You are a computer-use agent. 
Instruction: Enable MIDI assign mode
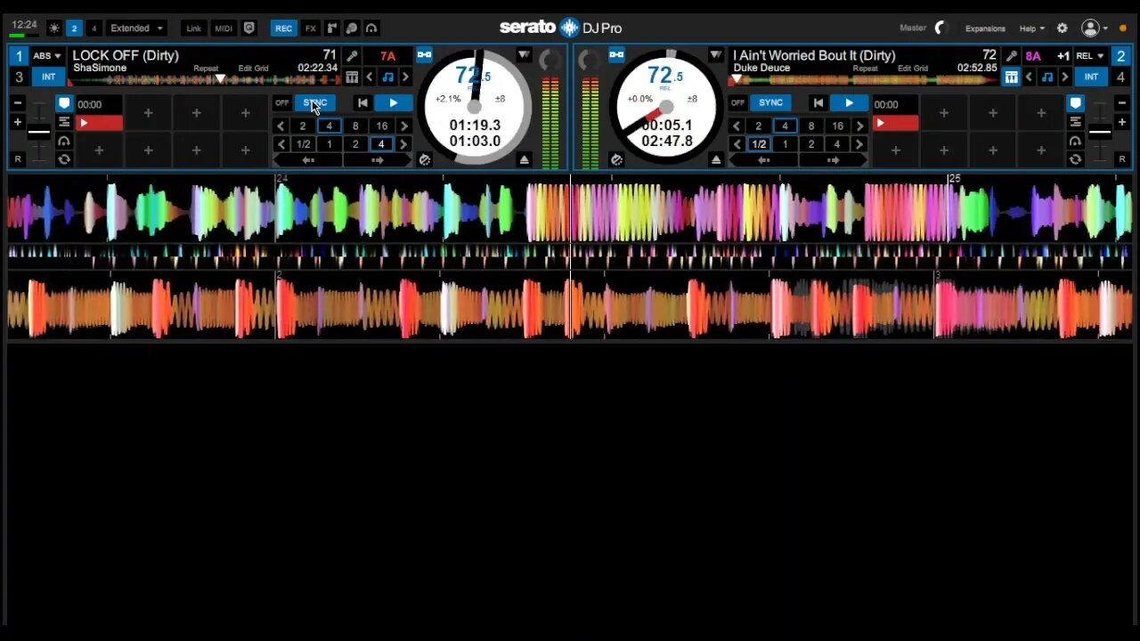point(224,28)
